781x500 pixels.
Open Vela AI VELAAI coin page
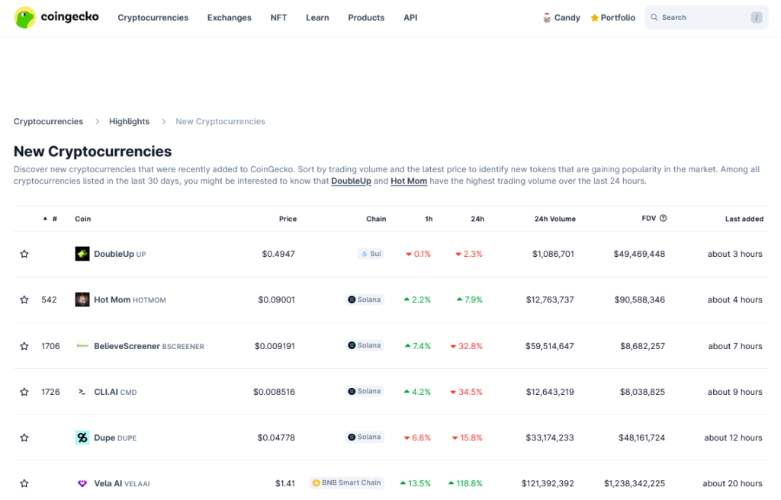(121, 483)
